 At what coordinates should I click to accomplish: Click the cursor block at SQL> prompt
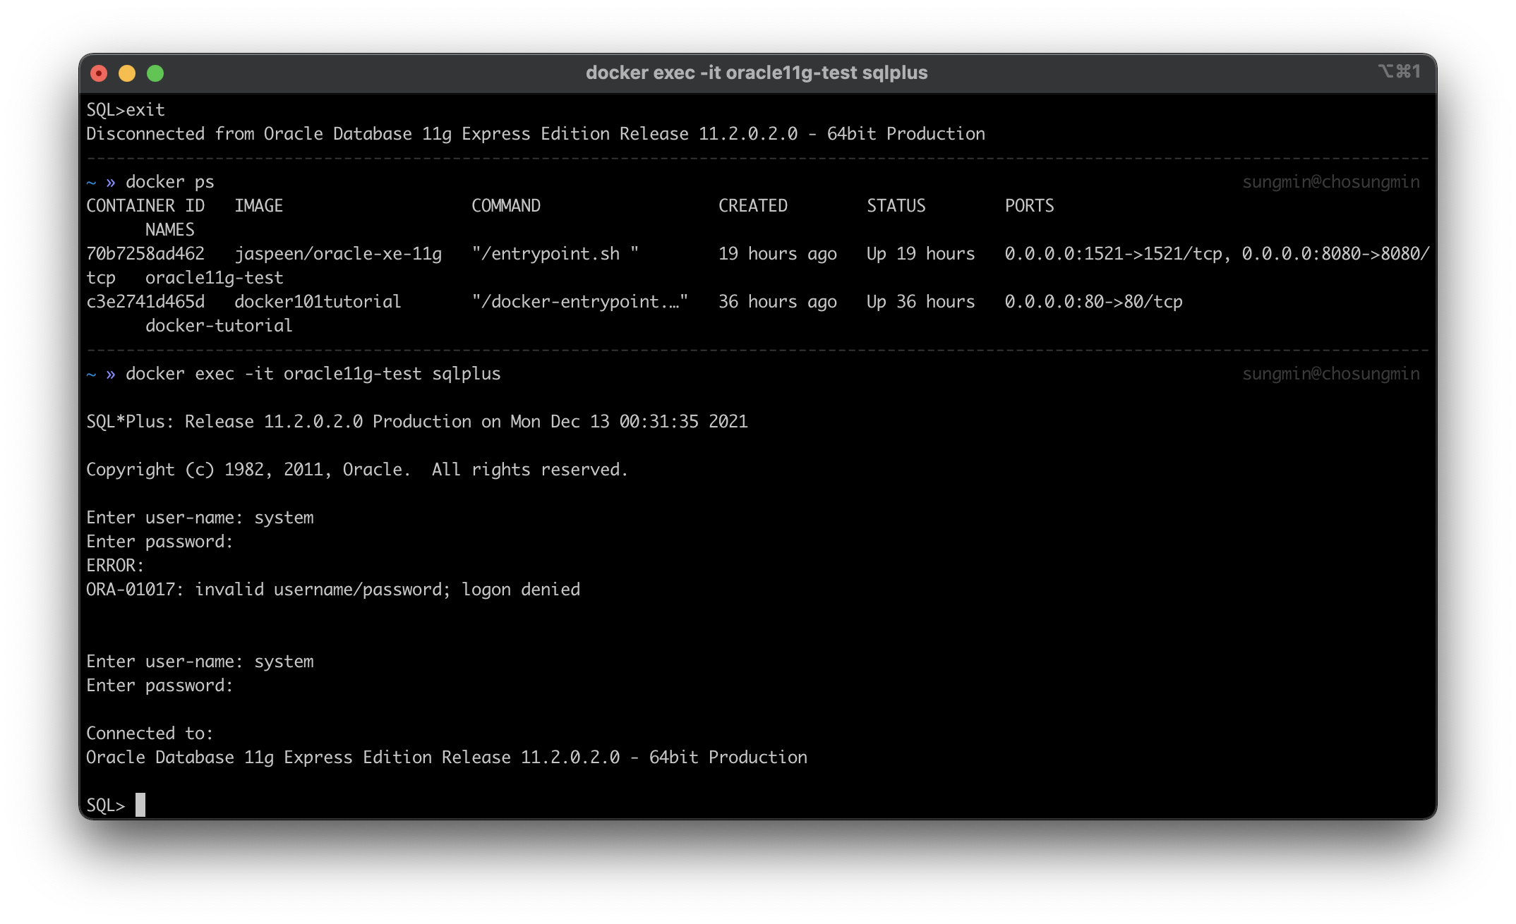click(x=140, y=805)
